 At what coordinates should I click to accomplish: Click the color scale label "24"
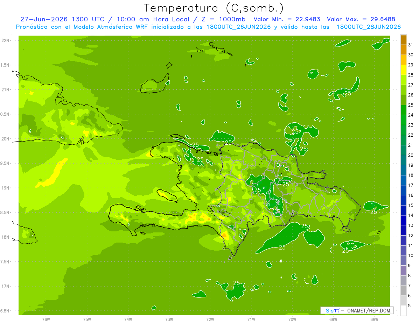(411, 115)
